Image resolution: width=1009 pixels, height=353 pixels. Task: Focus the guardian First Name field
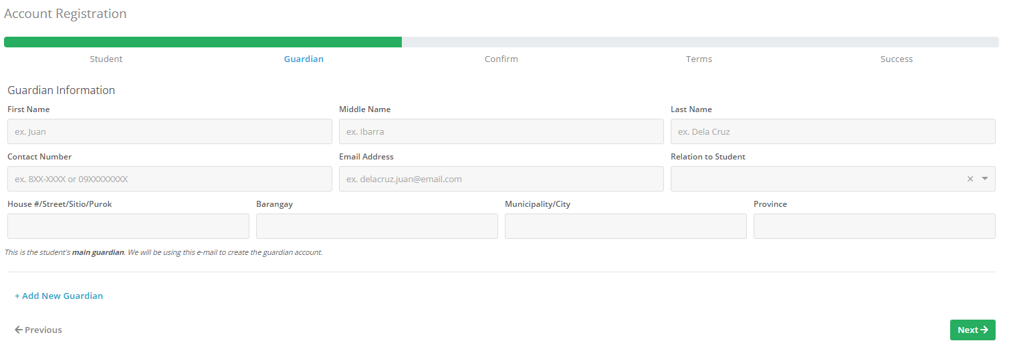[169, 131]
